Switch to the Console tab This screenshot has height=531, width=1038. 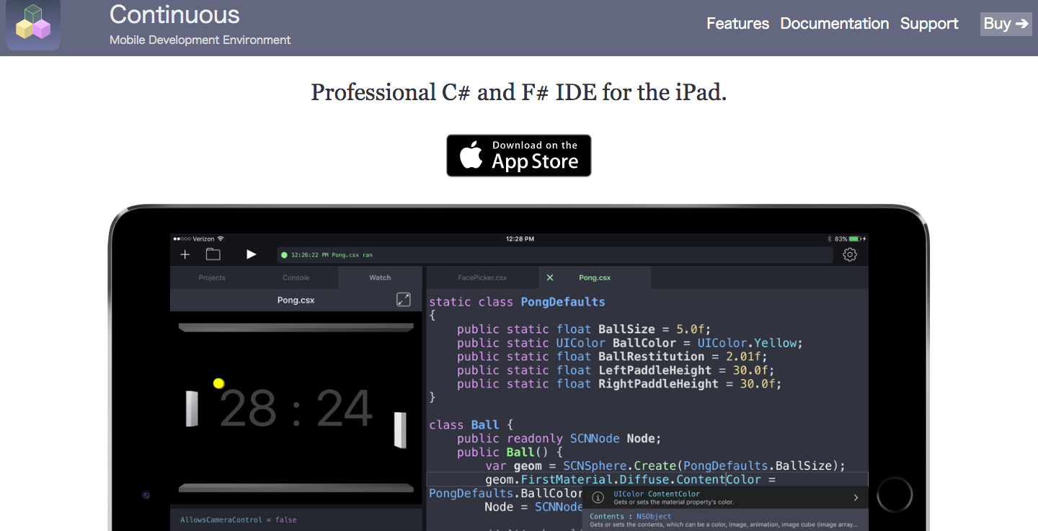(296, 277)
